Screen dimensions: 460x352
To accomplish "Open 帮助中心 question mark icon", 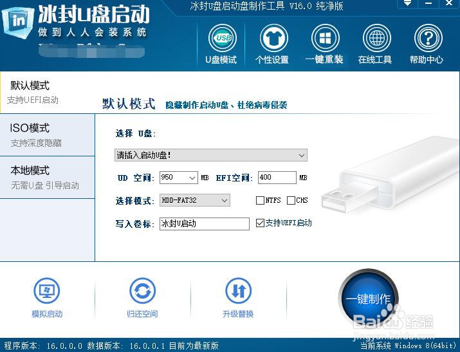I will pyautogui.click(x=428, y=38).
